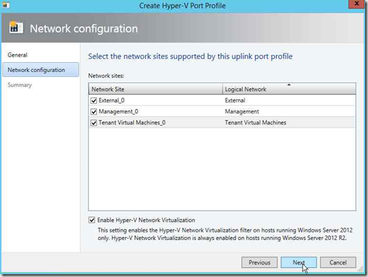Click the External_0 site name text
The width and height of the screenshot is (368, 277).
tap(112, 100)
